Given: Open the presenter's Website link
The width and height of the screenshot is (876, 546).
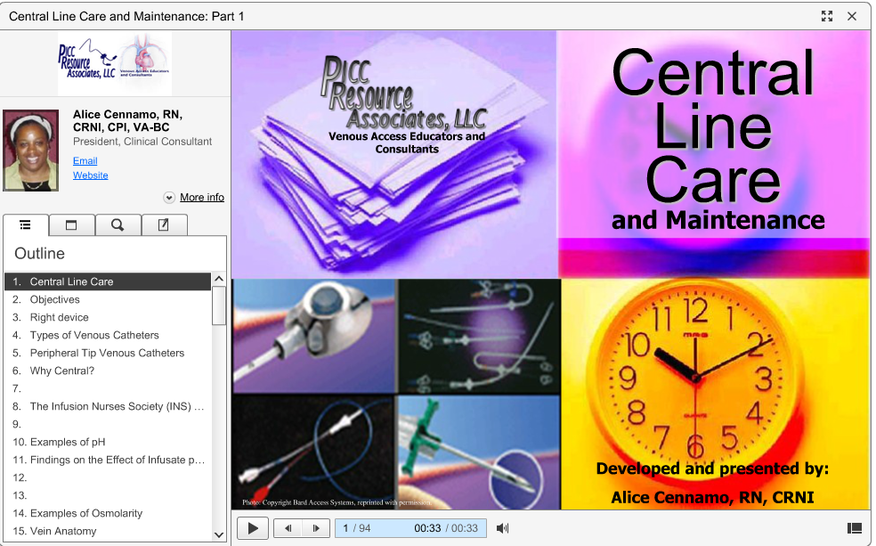Looking at the screenshot, I should 91,175.
